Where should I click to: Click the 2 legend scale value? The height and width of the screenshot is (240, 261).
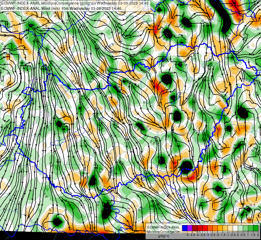tap(258, 235)
